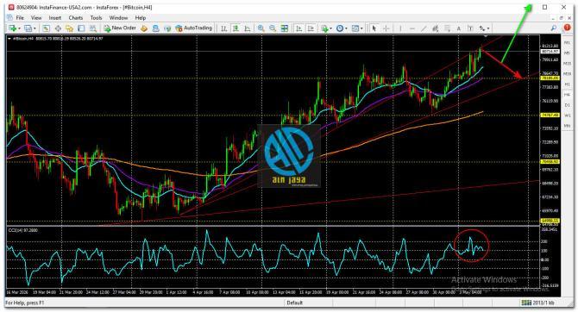Screen dimensions: 578x312
Task: Toggle the Chart Shift icon
Action: point(311,28)
